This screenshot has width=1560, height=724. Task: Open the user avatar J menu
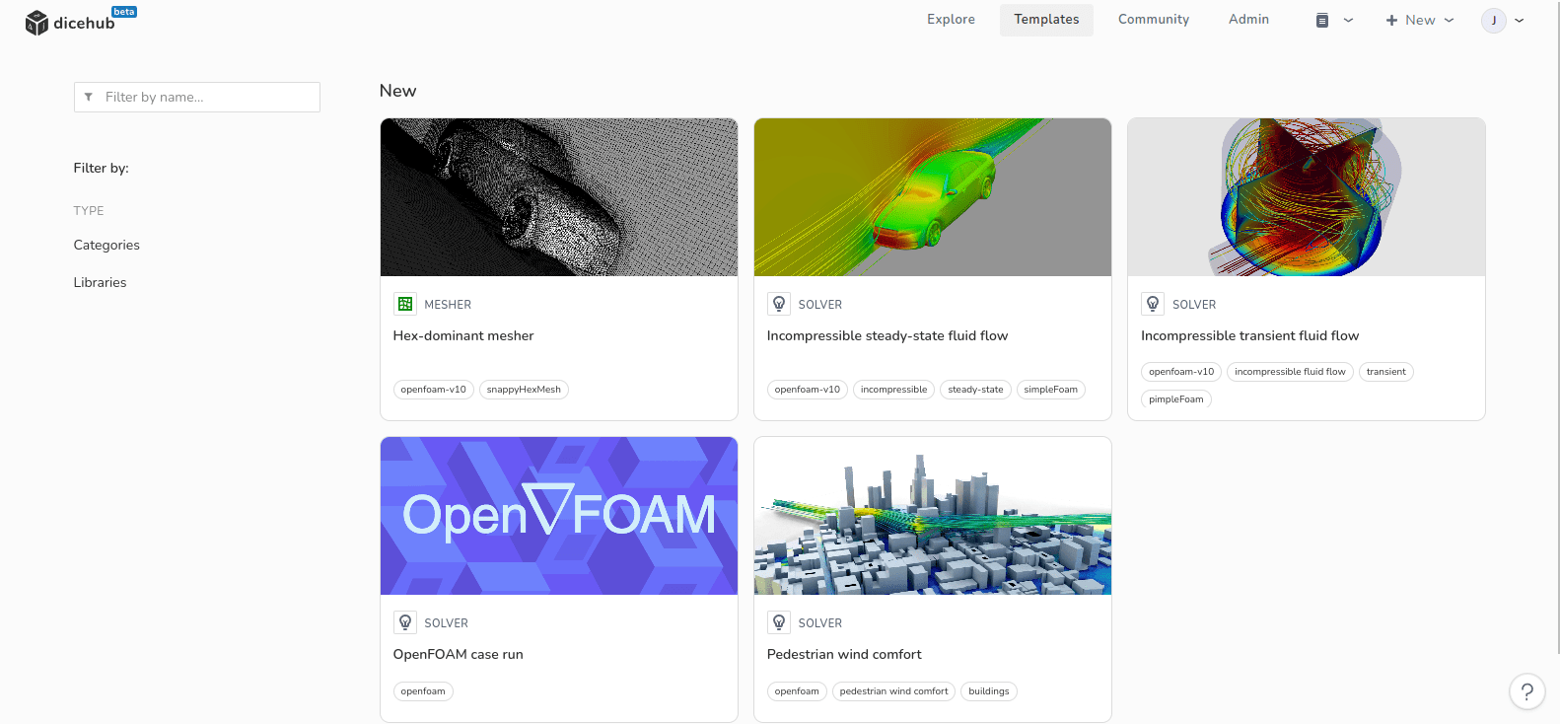pyautogui.click(x=1494, y=20)
